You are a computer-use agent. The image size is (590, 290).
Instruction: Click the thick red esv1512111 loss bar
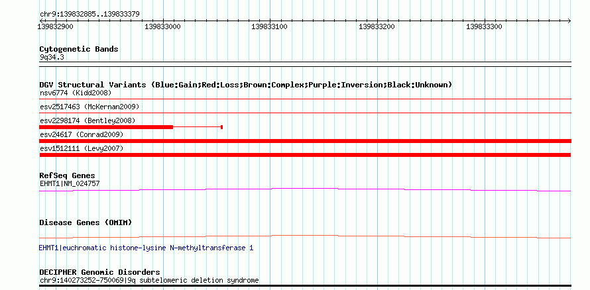(305, 155)
